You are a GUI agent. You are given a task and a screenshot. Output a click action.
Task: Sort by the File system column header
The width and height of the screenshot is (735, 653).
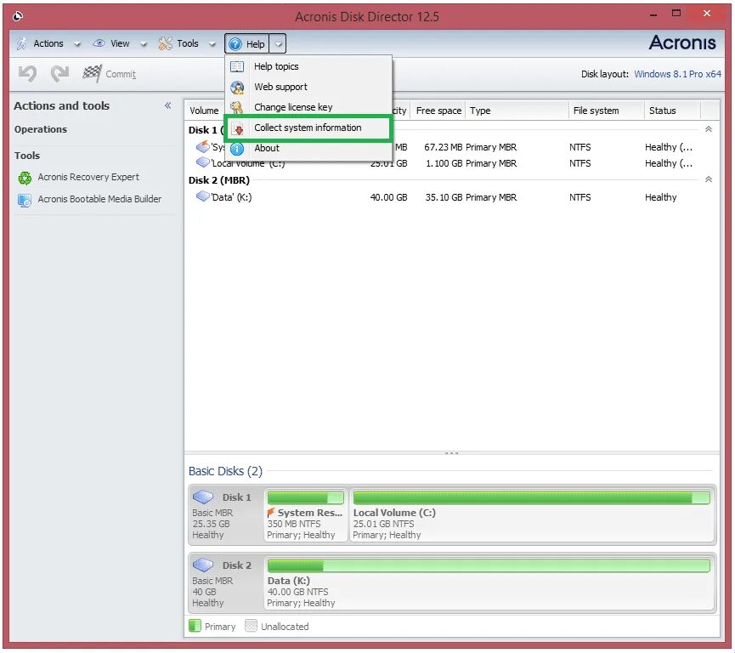(606, 111)
